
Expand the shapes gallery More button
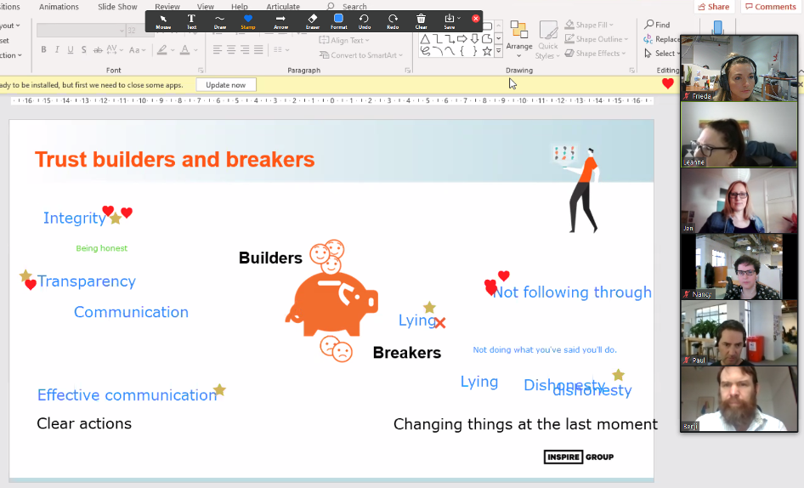pos(498,51)
